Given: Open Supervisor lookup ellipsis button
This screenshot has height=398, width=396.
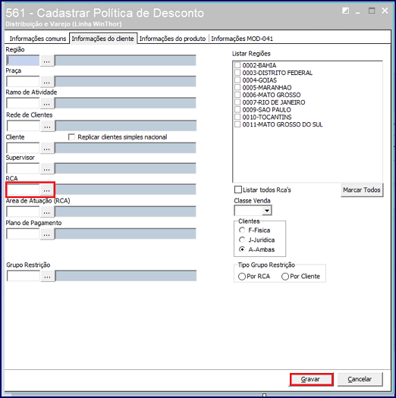Looking at the screenshot, I should 47,168.
